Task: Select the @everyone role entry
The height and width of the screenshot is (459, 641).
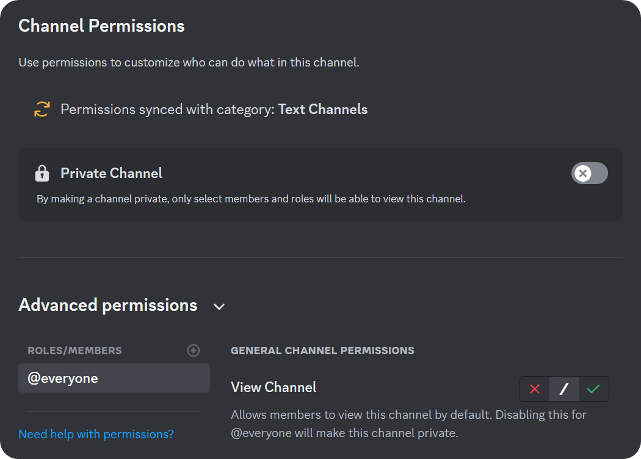Action: pyautogui.click(x=114, y=378)
